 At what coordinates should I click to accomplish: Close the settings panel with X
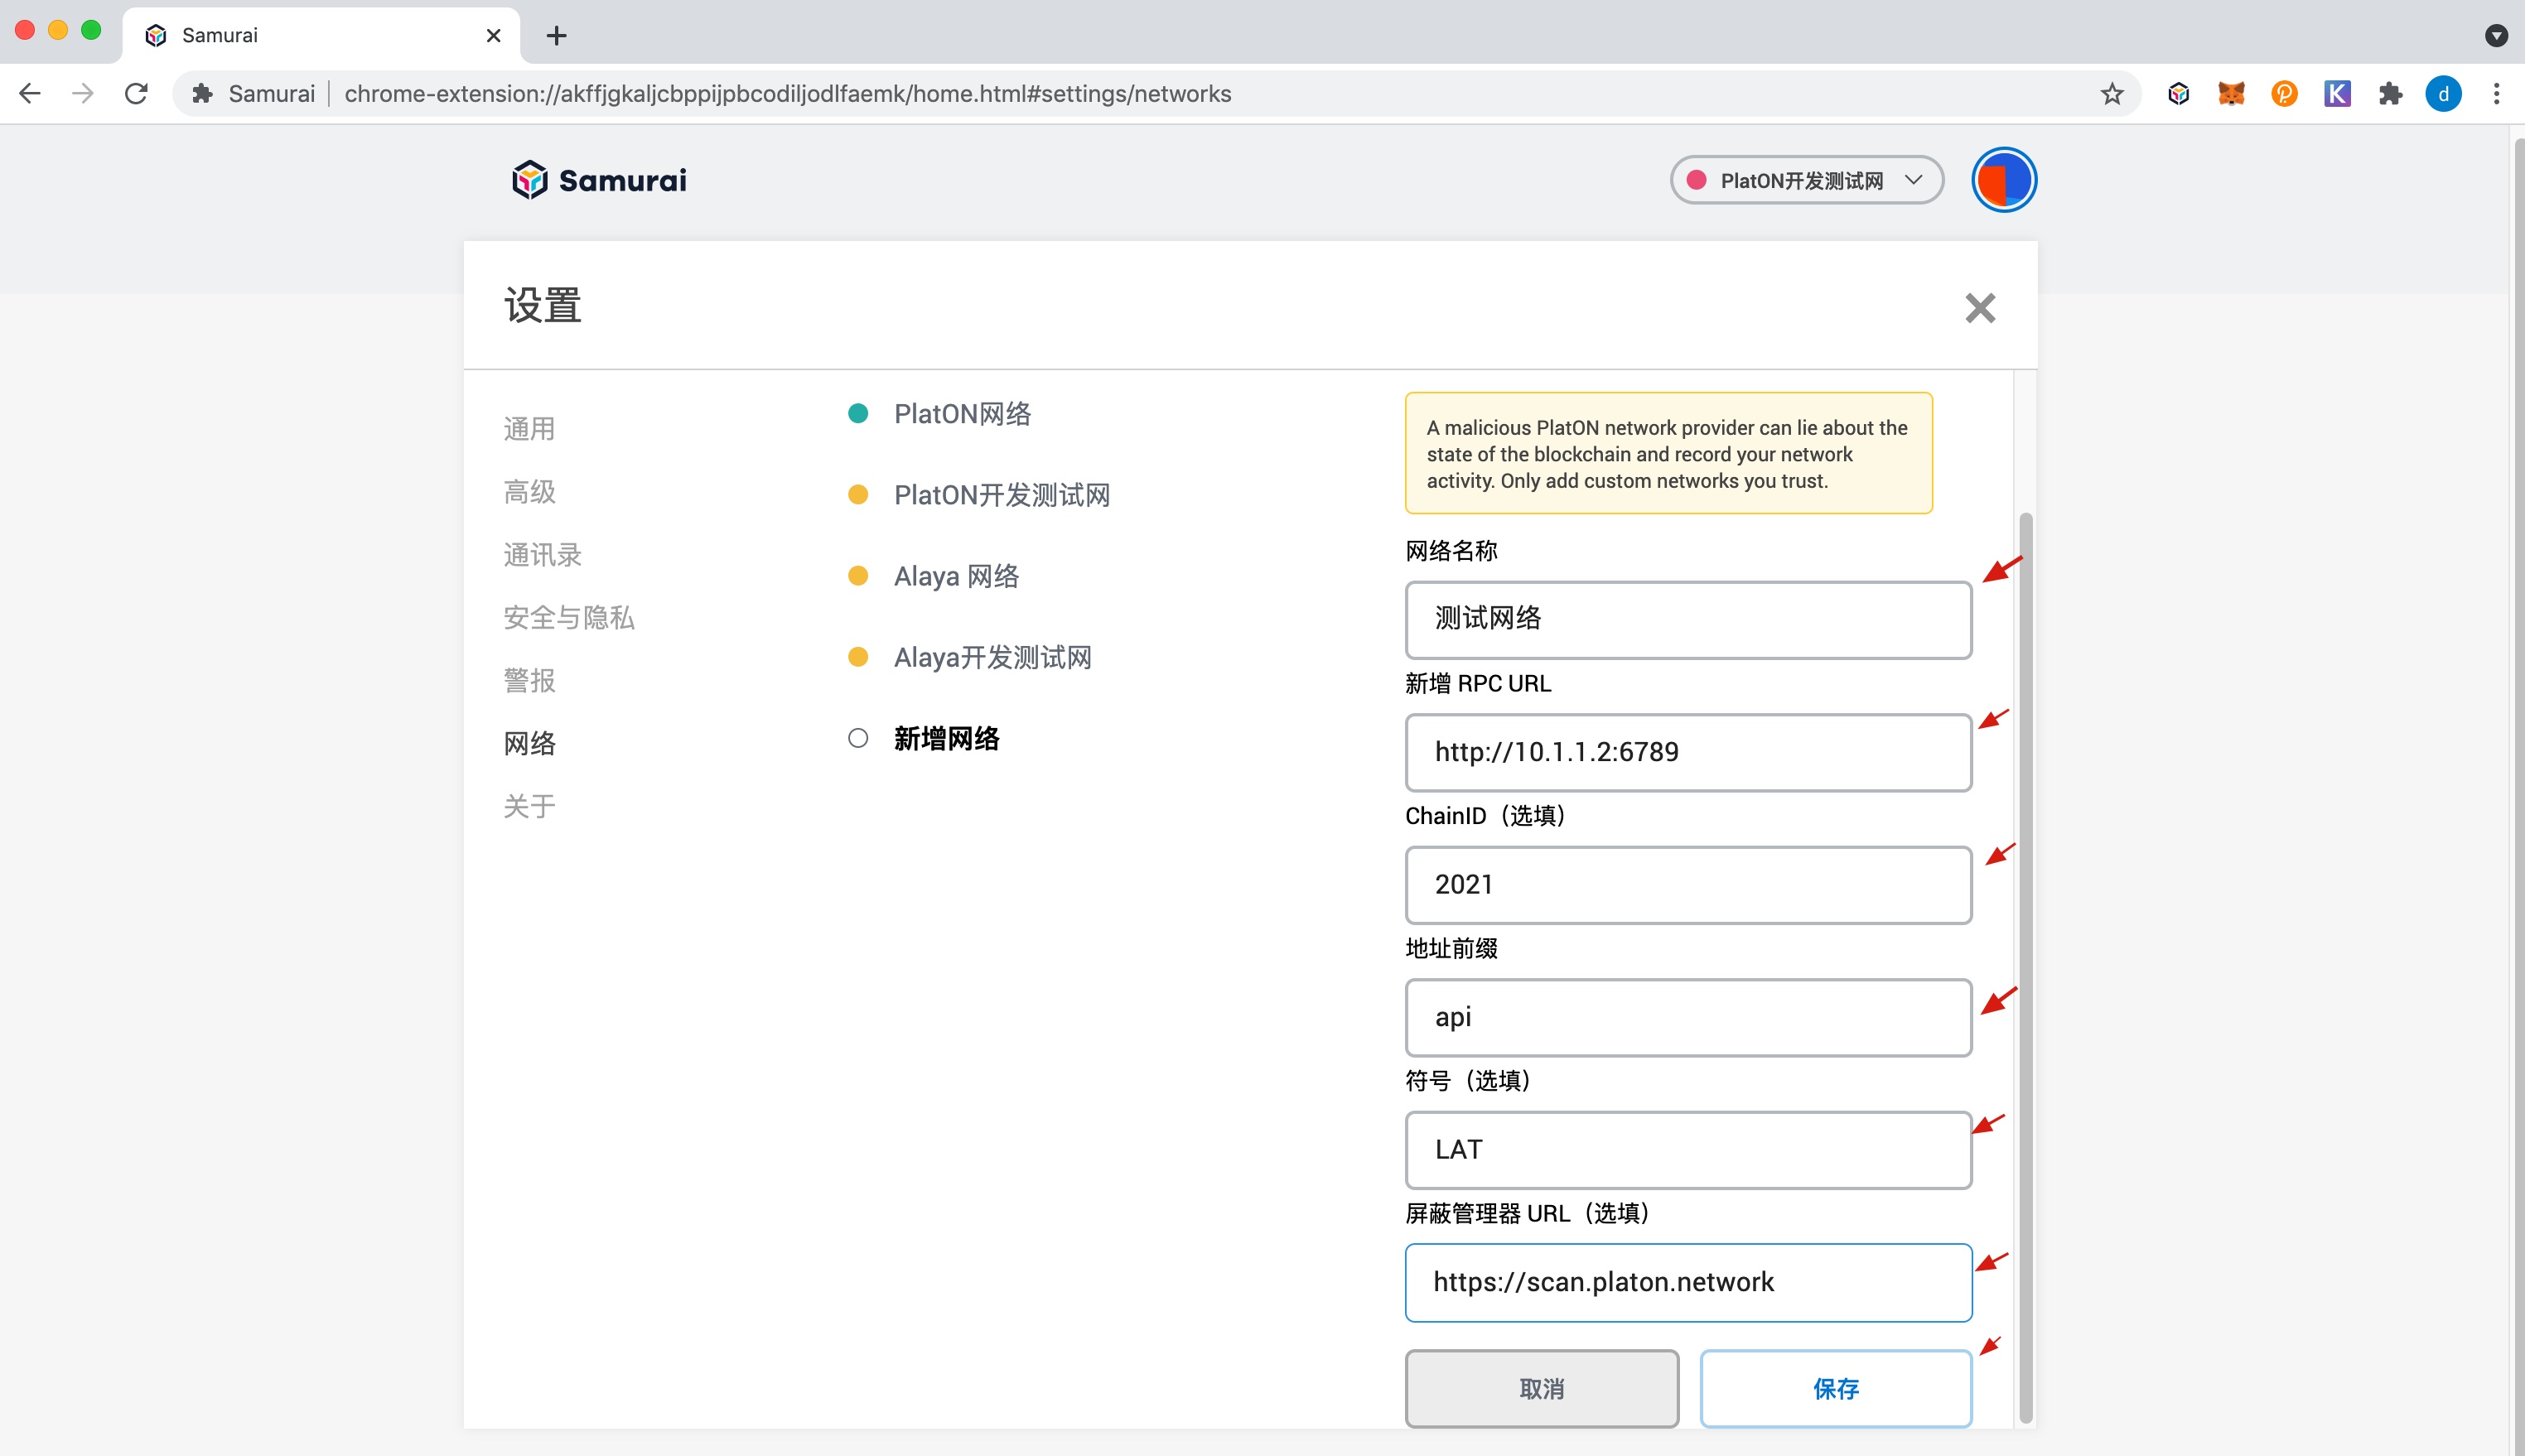point(1979,308)
